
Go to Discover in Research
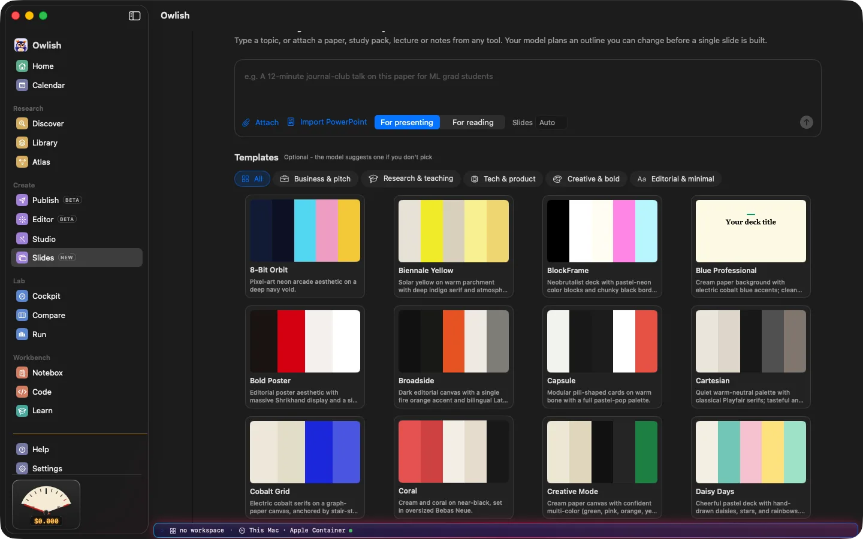[x=77, y=123]
